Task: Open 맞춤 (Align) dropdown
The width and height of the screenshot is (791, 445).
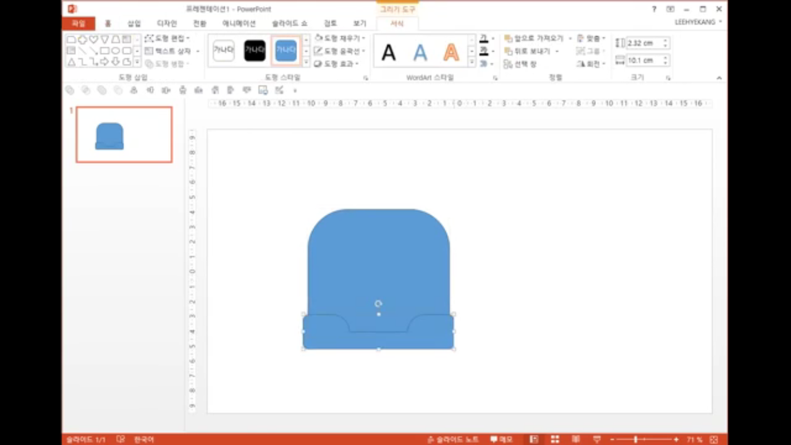Action: click(591, 38)
